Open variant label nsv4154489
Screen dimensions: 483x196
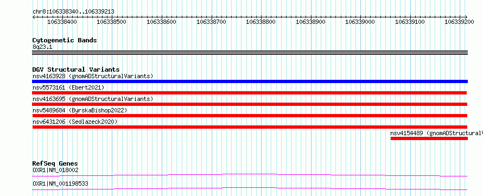[436, 133]
